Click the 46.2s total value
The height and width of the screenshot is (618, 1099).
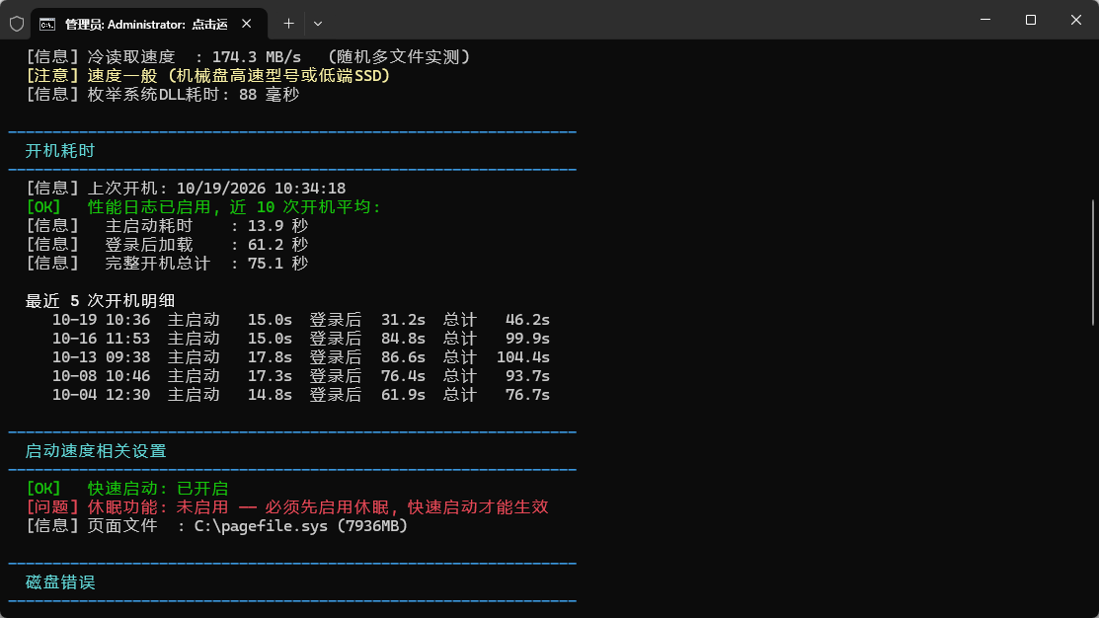(x=527, y=320)
